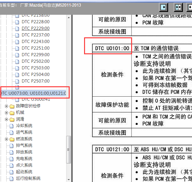Open the 排放系统 document
Screen dimensions: 192x182
click(x=24, y=152)
